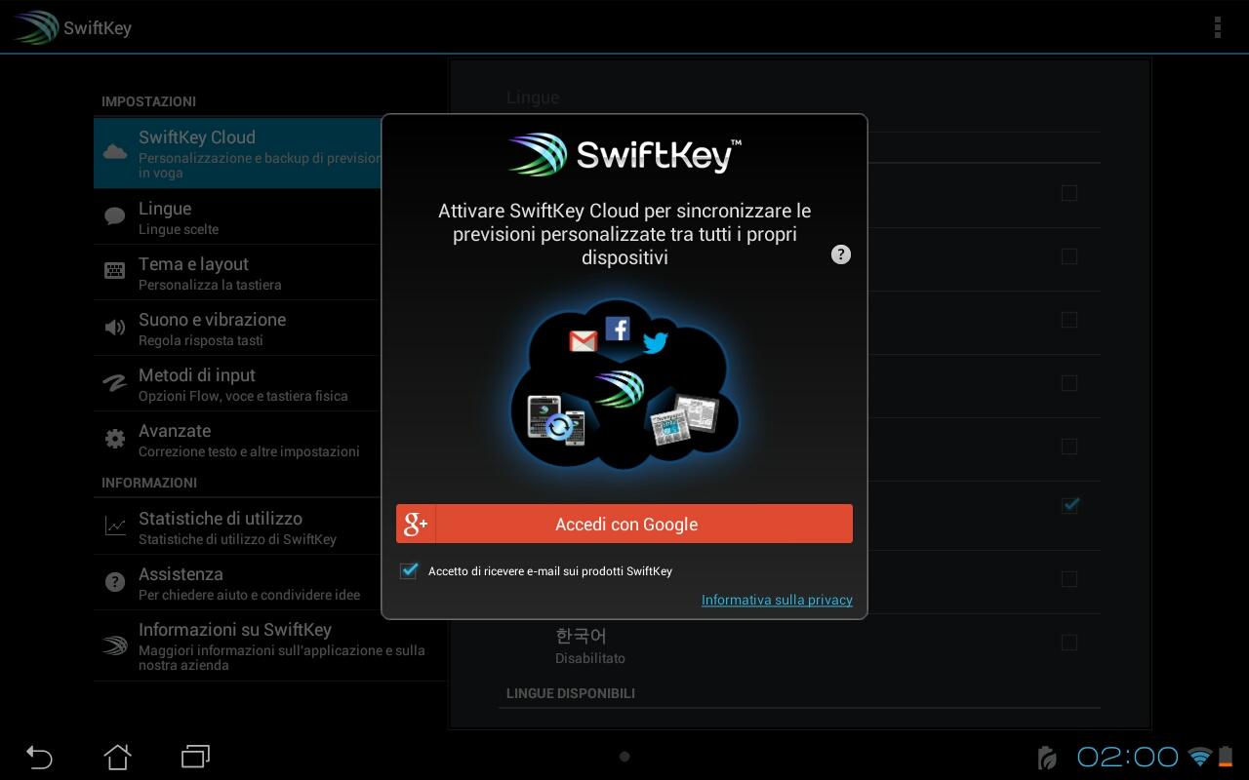Open the overflow menu at top right
This screenshot has width=1249, height=780.
coord(1217,27)
